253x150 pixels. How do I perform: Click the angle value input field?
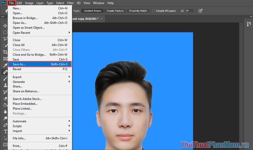click(189, 11)
